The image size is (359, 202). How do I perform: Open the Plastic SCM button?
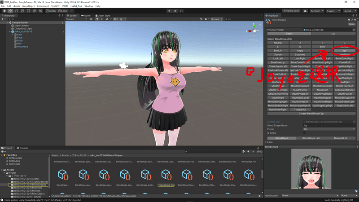[291, 11]
